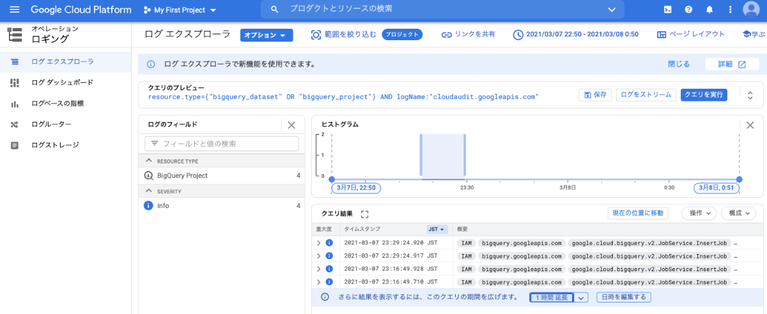Image resolution: width=767 pixels, height=314 pixels.
Task: Click the highlighted histogram time selection
Action: [442, 154]
